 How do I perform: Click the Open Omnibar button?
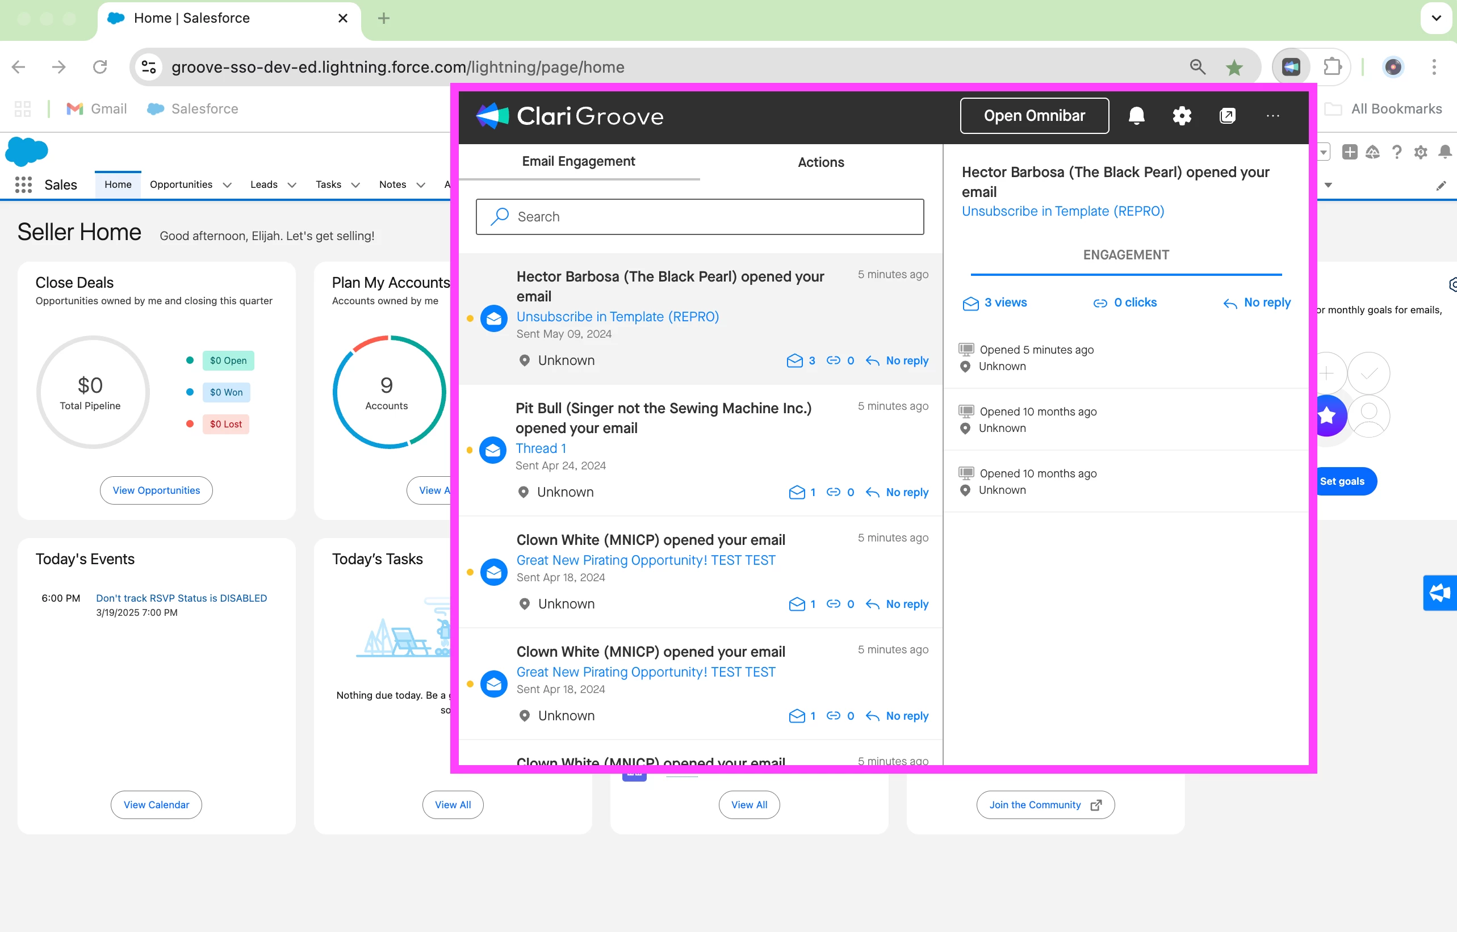coord(1034,116)
